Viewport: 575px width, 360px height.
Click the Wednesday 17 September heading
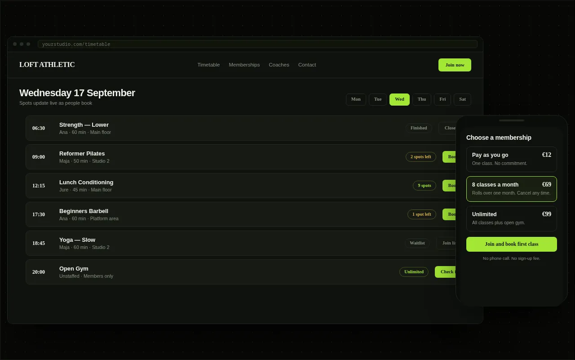[77, 93]
